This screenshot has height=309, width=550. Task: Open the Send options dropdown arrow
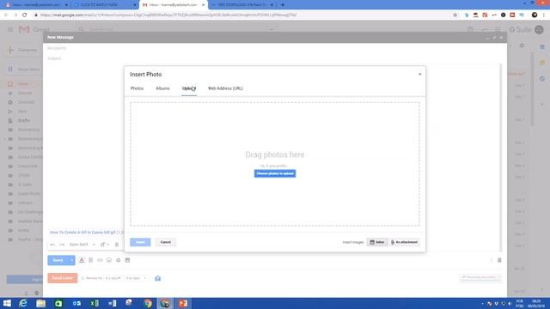click(x=72, y=260)
